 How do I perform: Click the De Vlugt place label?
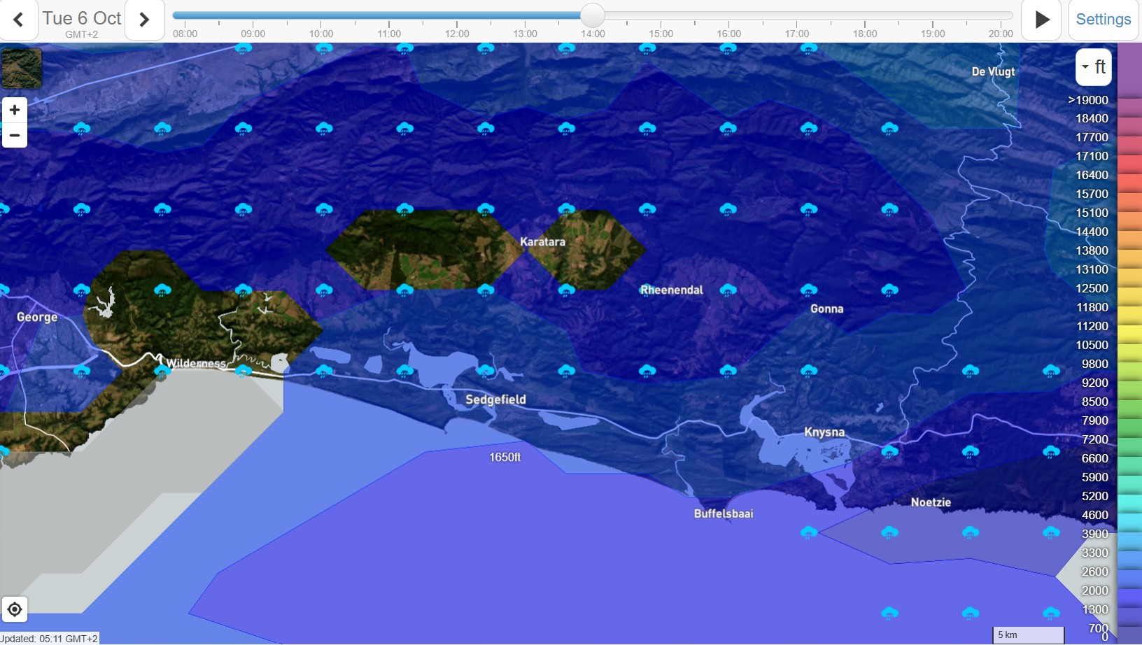(x=993, y=71)
